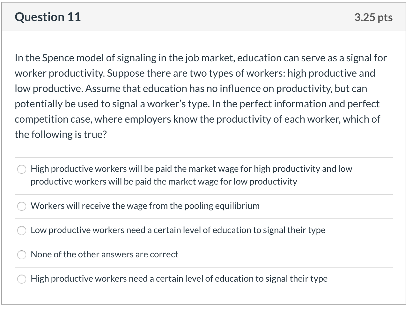Screen dimensions: 412x311
Task: Click the final answer row
Action: [179, 279]
